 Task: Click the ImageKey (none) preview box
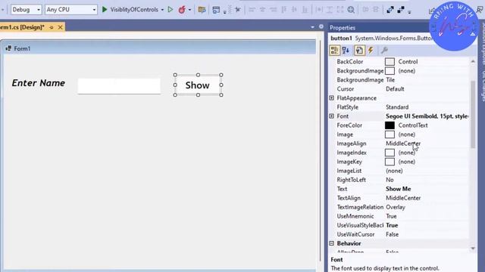(390, 162)
